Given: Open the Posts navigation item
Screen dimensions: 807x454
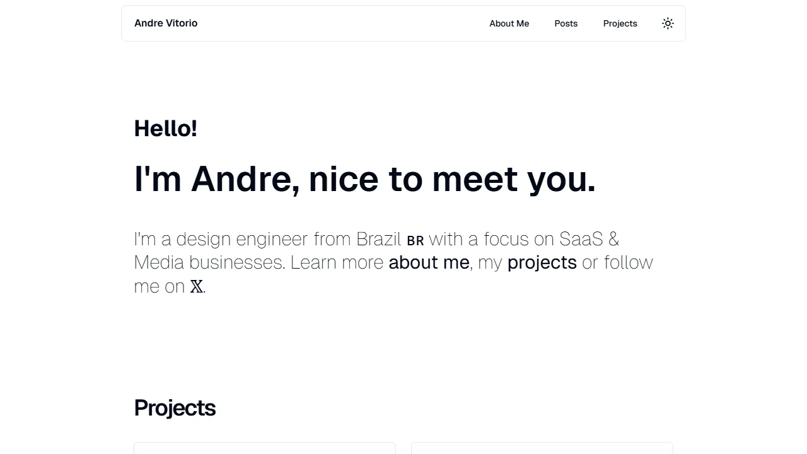Looking at the screenshot, I should pos(566,23).
